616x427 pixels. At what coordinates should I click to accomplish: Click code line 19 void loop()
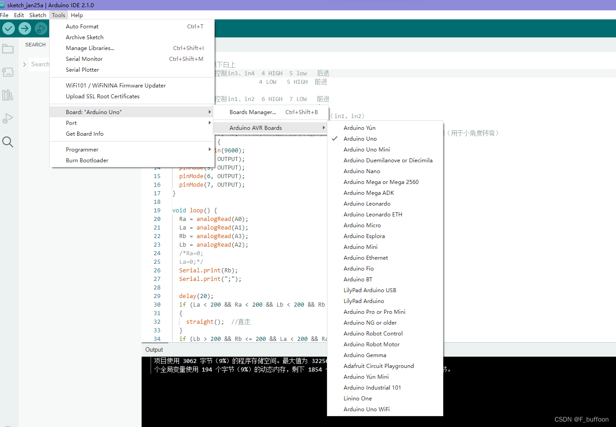click(194, 210)
